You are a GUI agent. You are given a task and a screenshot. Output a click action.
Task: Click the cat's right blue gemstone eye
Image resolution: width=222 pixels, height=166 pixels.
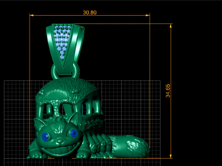[x=74, y=133]
